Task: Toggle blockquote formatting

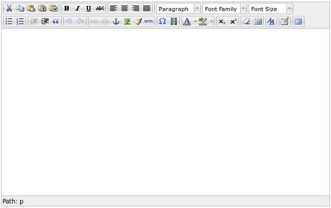Action: click(56, 22)
